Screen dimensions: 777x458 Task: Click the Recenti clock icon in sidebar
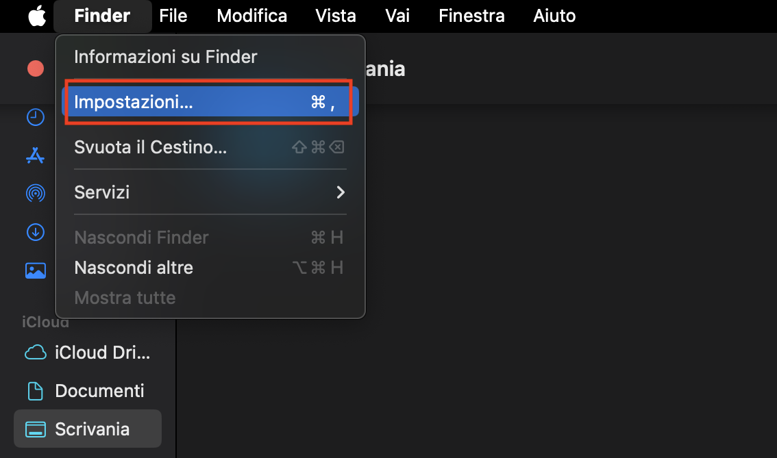36,116
